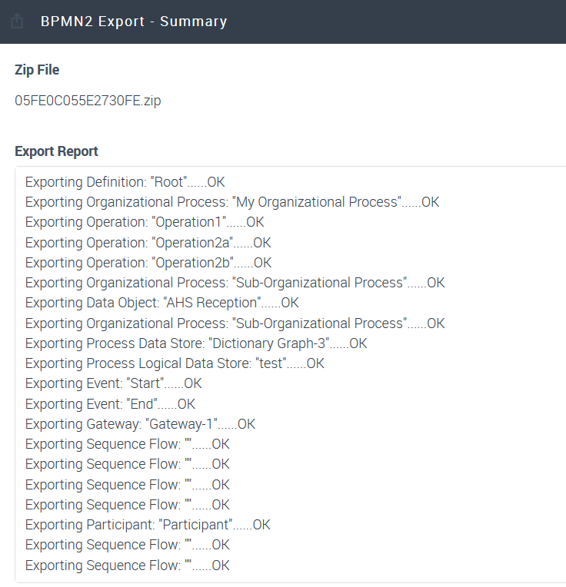
Task: Select the "Dictionary Graph-3" data store line
Action: [196, 343]
